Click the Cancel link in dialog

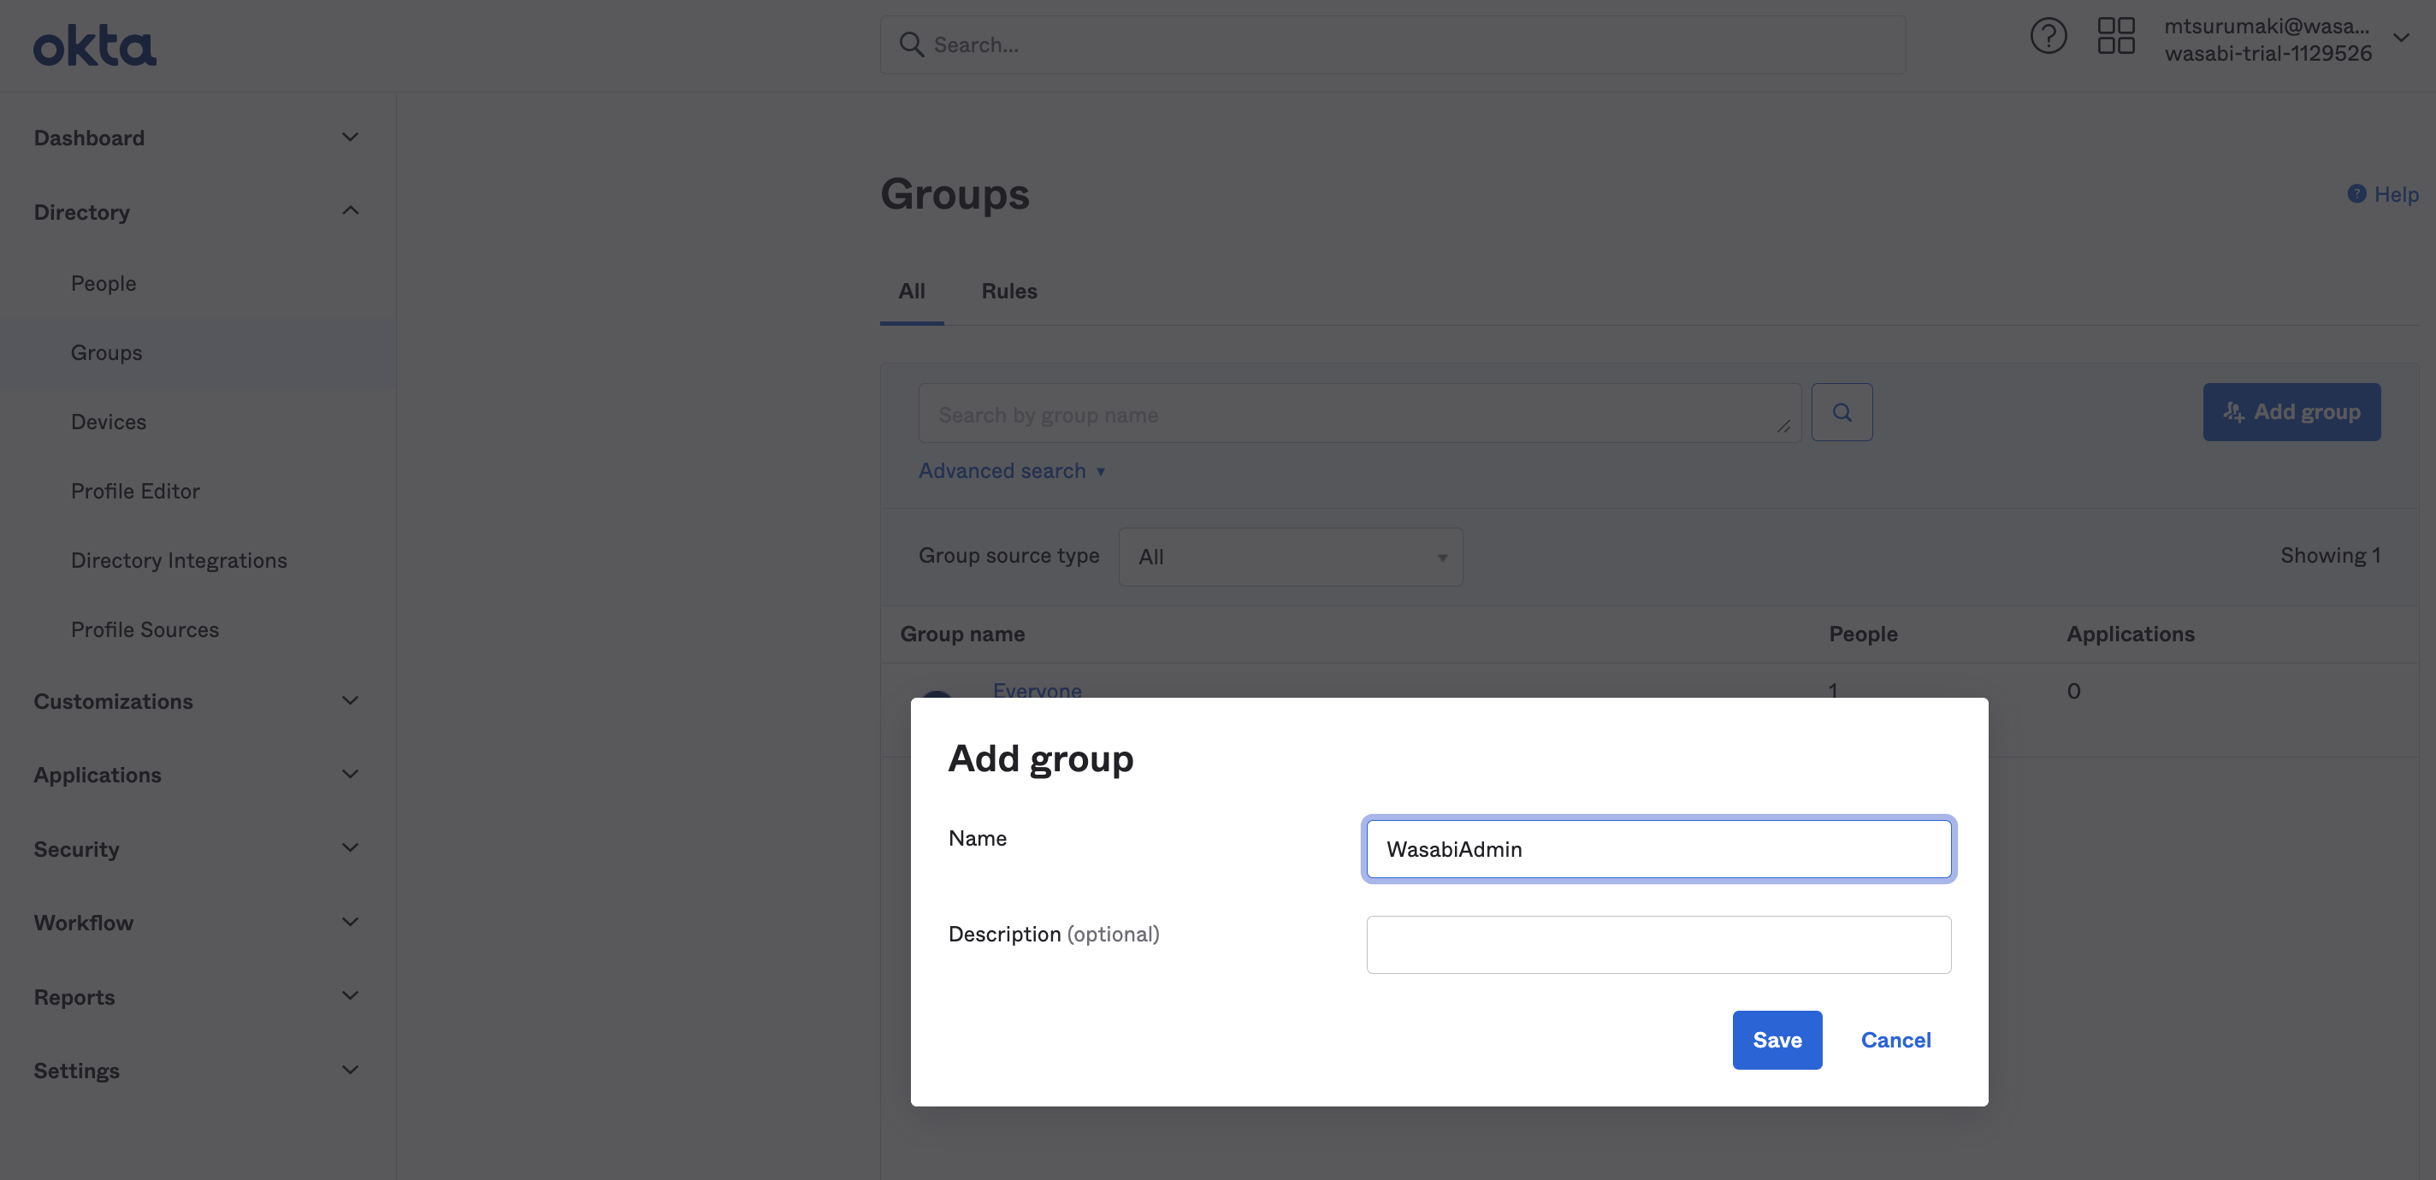(1895, 1039)
